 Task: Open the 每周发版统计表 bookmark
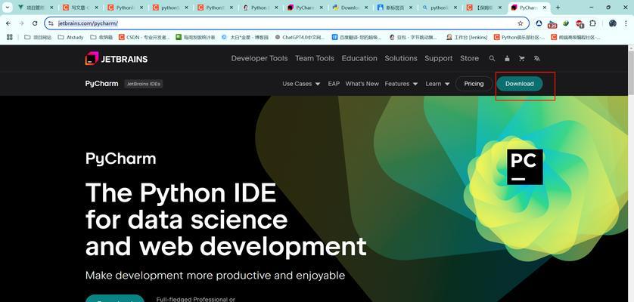196,37
